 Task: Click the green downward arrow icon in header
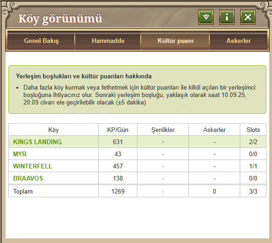pyautogui.click(x=206, y=17)
